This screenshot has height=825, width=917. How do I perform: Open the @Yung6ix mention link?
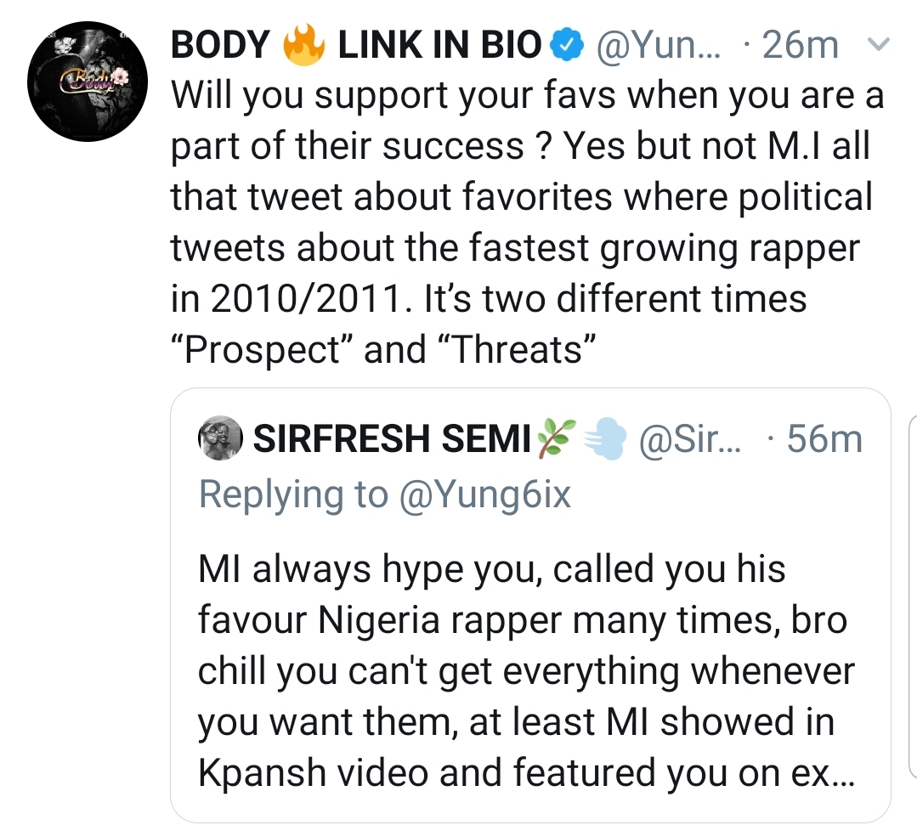483,494
